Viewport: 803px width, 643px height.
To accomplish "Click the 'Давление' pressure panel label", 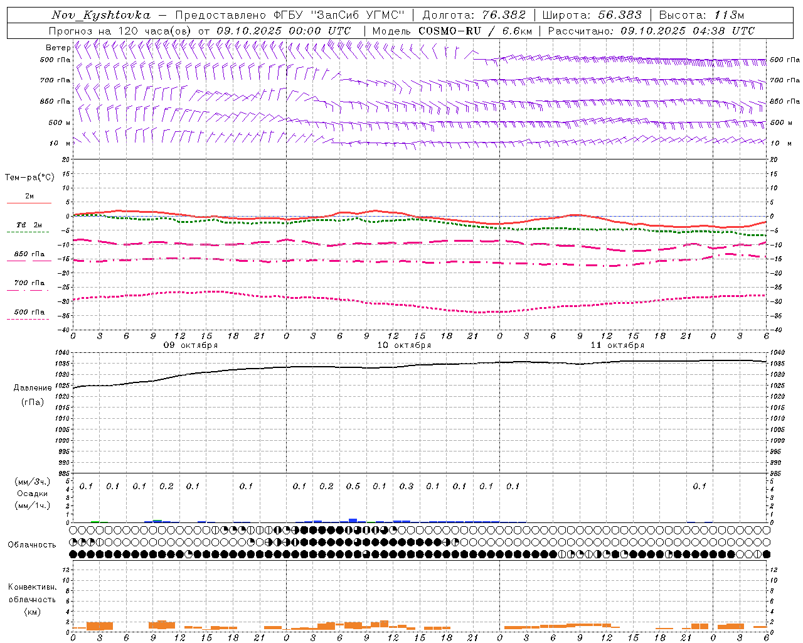I will 33,388.
